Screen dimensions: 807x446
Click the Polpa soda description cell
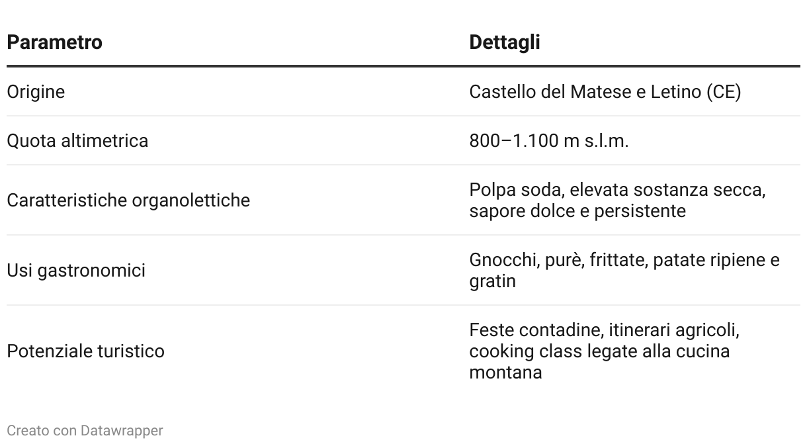[x=617, y=201]
